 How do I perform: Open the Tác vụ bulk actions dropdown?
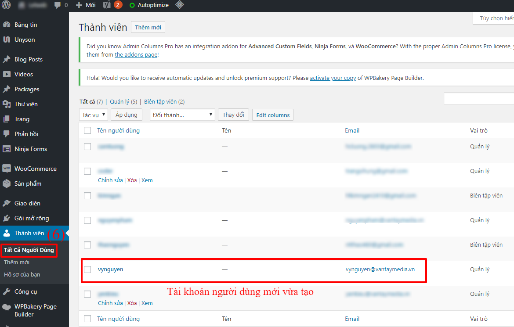[x=94, y=115]
